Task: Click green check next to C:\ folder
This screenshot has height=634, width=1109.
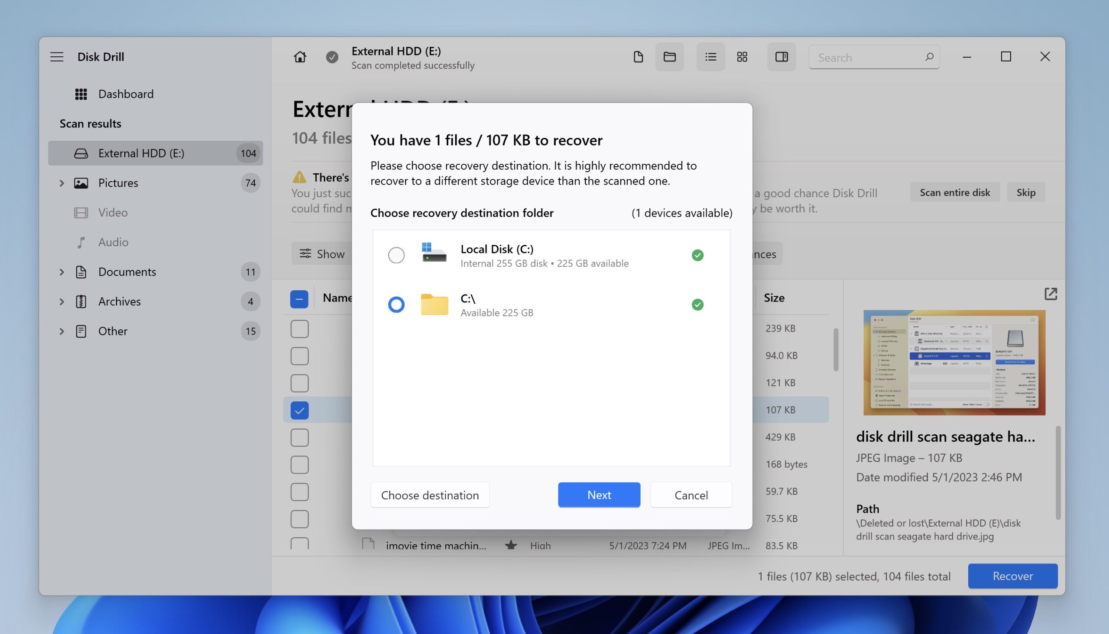Action: point(698,304)
